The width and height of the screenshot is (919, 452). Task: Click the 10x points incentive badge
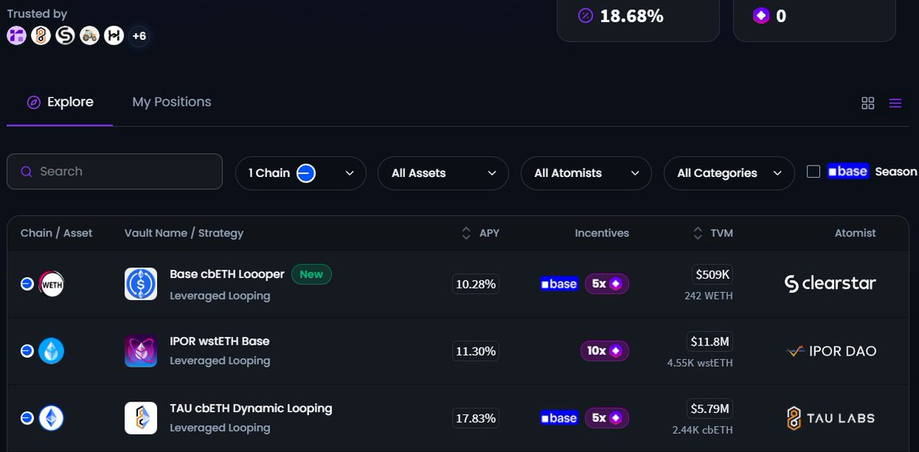604,351
